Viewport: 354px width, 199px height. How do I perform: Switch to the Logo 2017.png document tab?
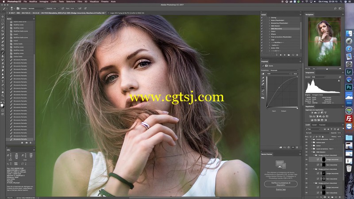coord(127,13)
